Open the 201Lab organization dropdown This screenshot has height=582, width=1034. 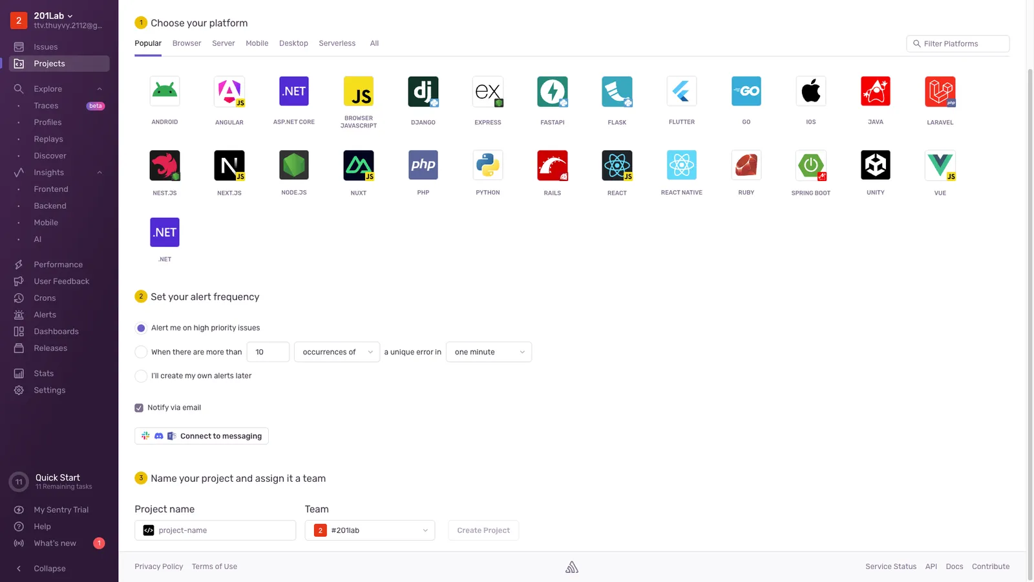[54, 16]
